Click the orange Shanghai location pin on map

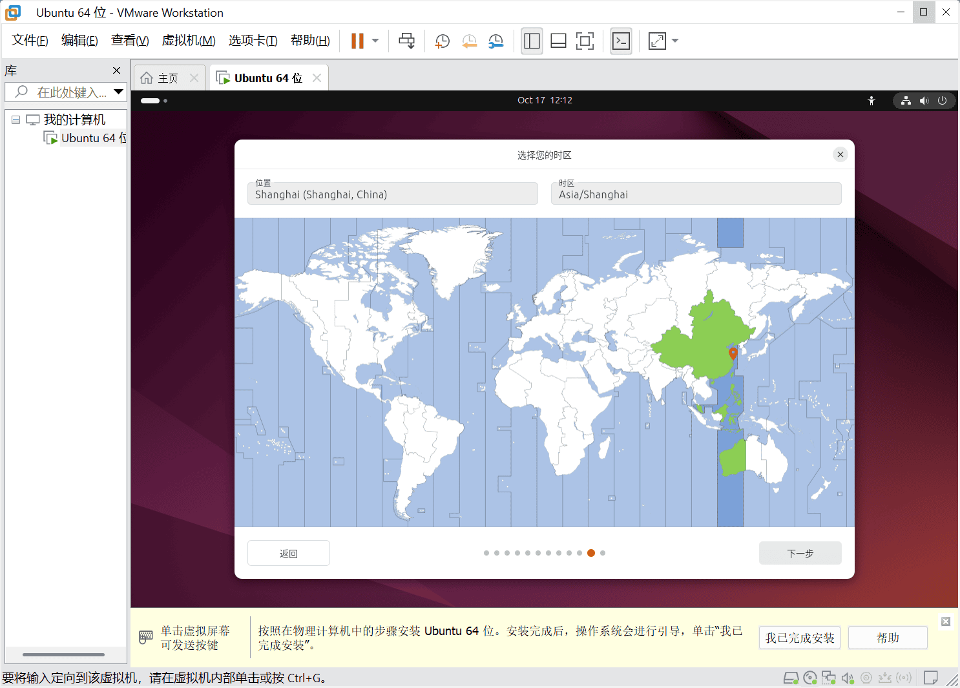[733, 353]
